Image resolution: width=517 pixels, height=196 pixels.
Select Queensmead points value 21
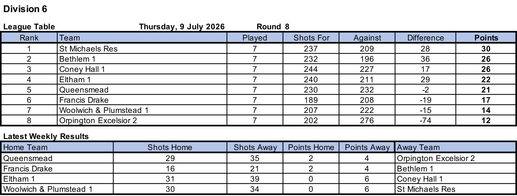[486, 90]
